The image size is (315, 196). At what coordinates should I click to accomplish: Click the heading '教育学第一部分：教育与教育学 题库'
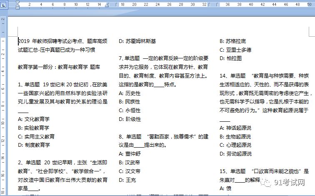[59, 67]
